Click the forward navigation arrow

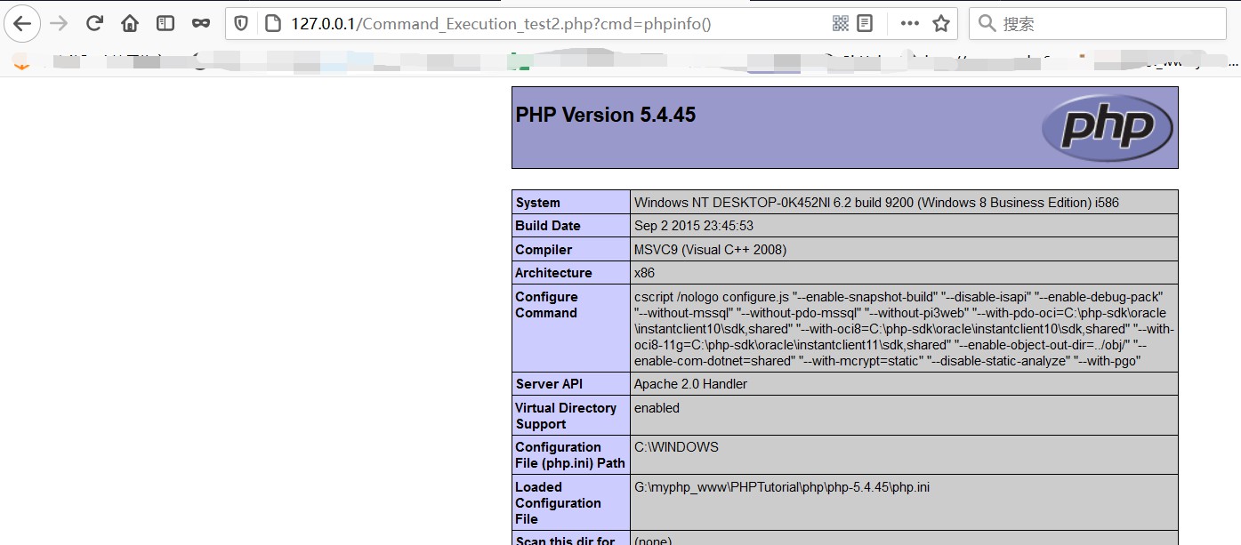(x=59, y=24)
